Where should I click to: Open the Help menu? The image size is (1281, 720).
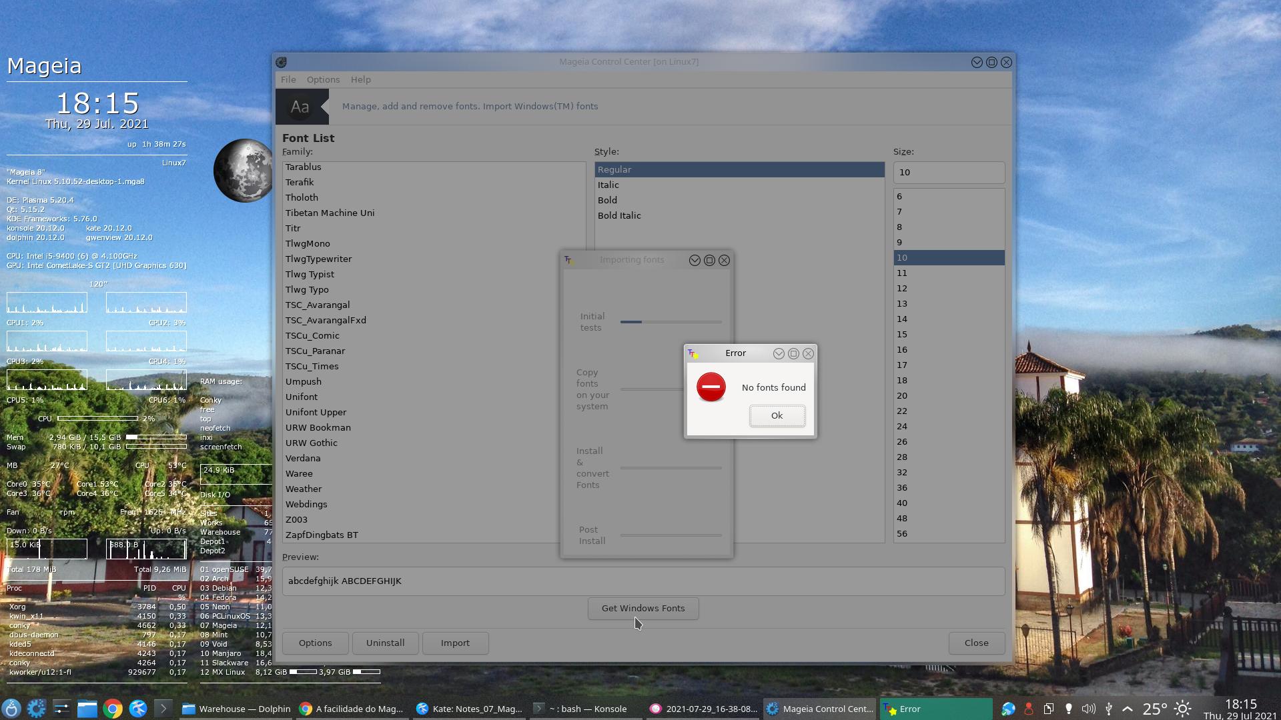pyautogui.click(x=360, y=79)
